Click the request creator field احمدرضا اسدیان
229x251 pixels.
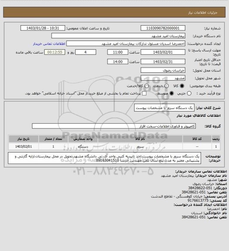(126, 44)
